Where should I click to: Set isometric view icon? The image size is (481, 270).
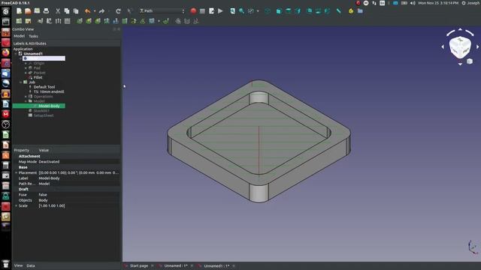[268, 11]
